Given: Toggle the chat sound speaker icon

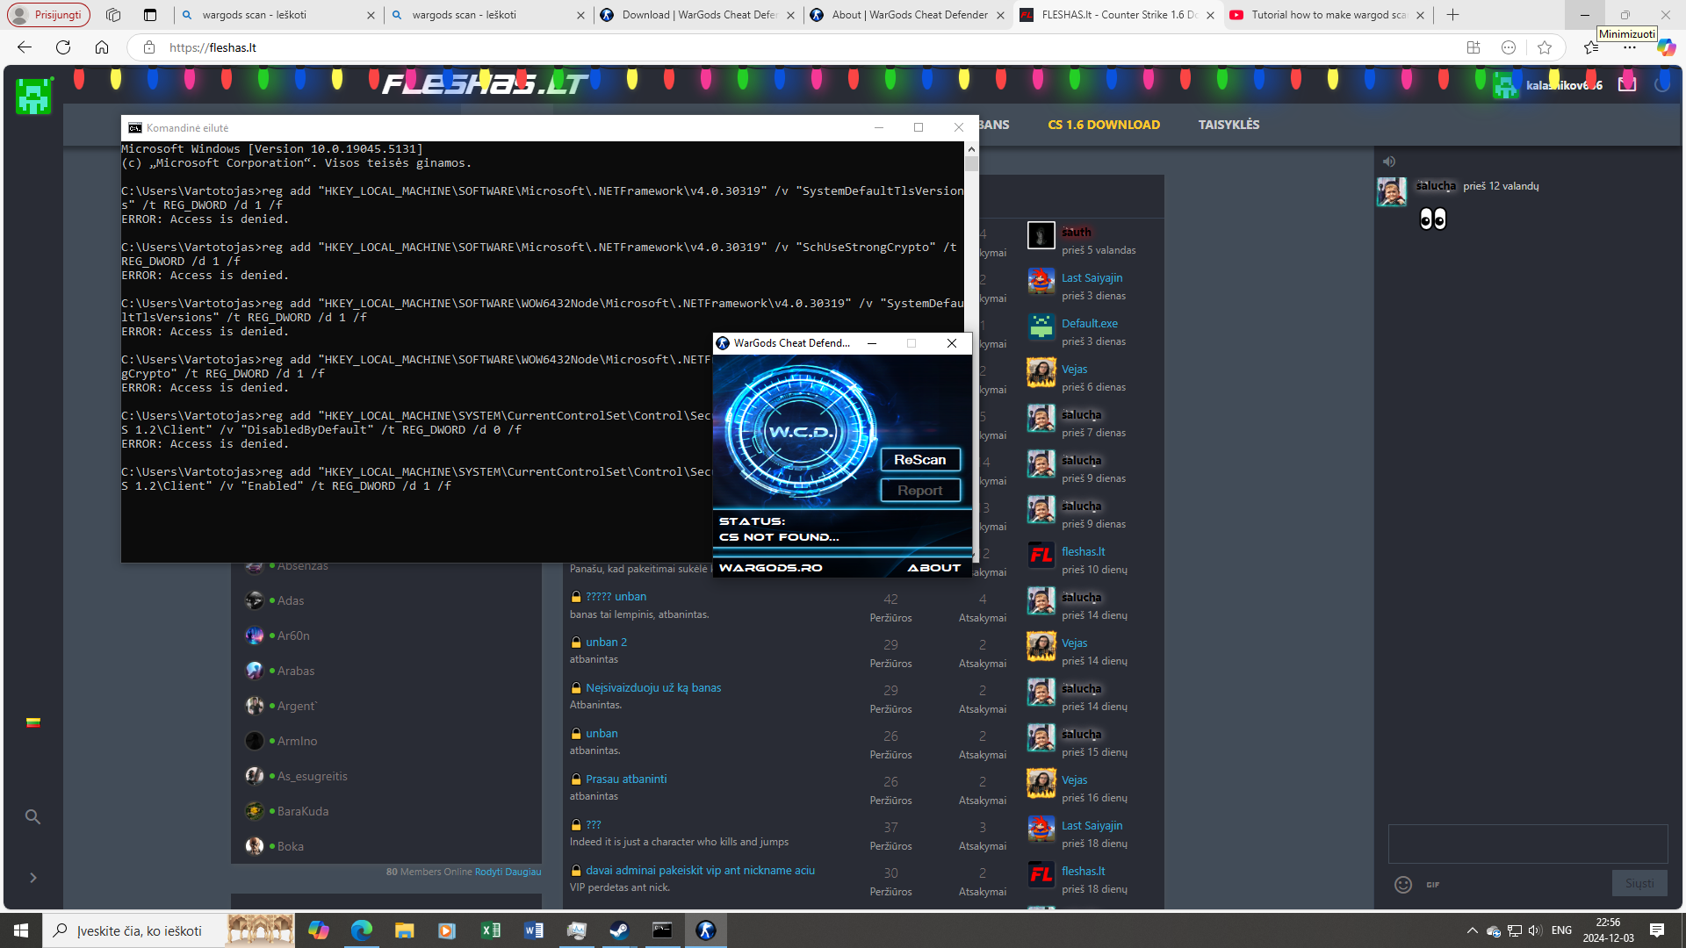Looking at the screenshot, I should (x=1388, y=162).
